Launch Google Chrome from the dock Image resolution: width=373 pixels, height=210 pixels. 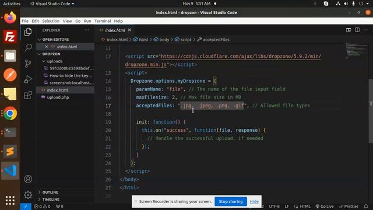pos(10,113)
